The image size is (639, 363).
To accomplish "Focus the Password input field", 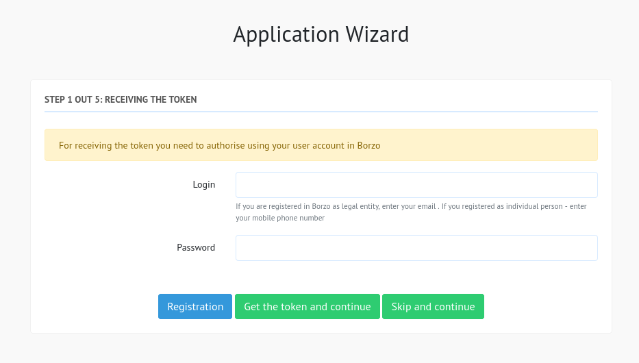I will 416,248.
